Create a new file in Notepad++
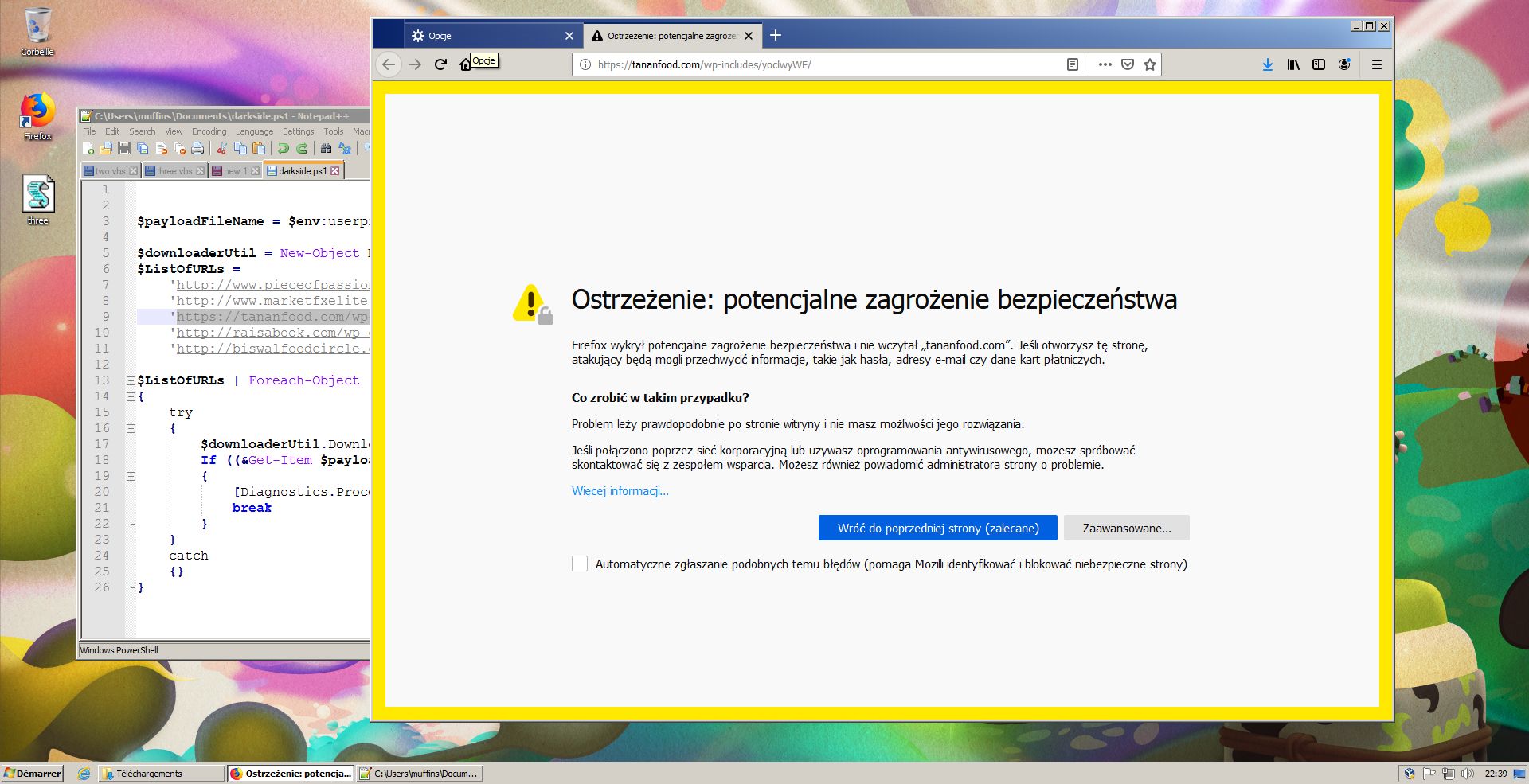This screenshot has height=784, width=1529. pos(88,148)
